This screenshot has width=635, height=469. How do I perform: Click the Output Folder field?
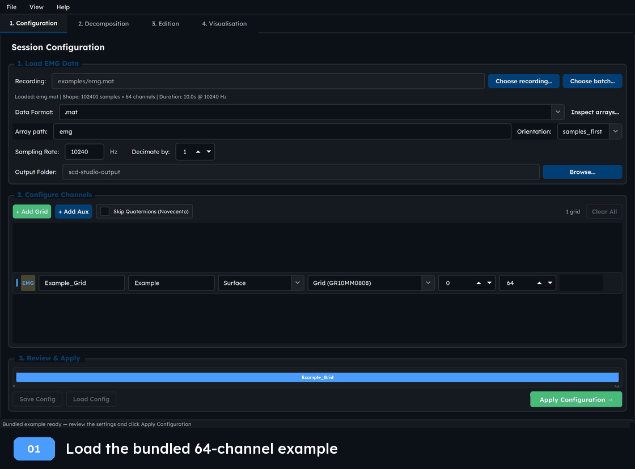[x=301, y=172]
